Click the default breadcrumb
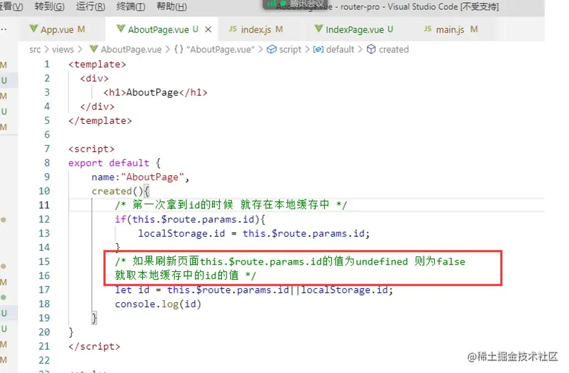569x373 pixels. coord(340,49)
